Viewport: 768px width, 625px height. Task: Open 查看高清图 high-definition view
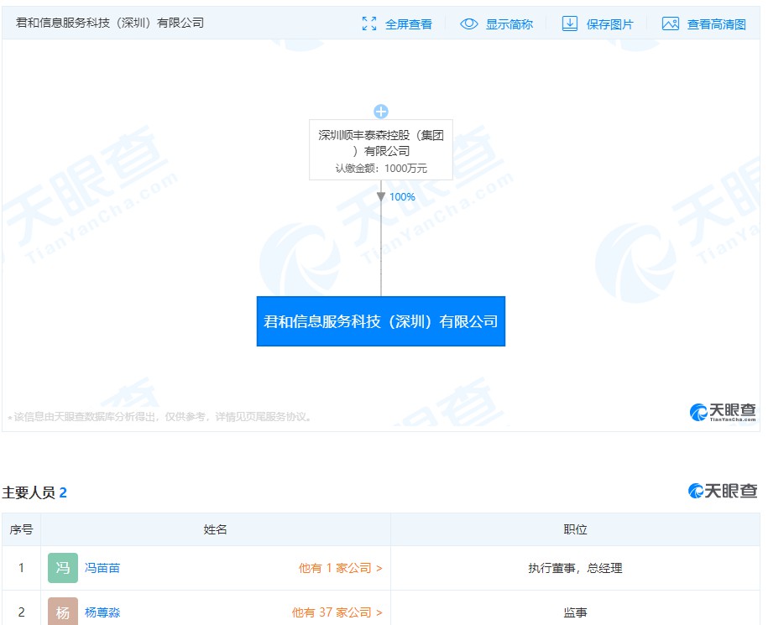point(716,24)
